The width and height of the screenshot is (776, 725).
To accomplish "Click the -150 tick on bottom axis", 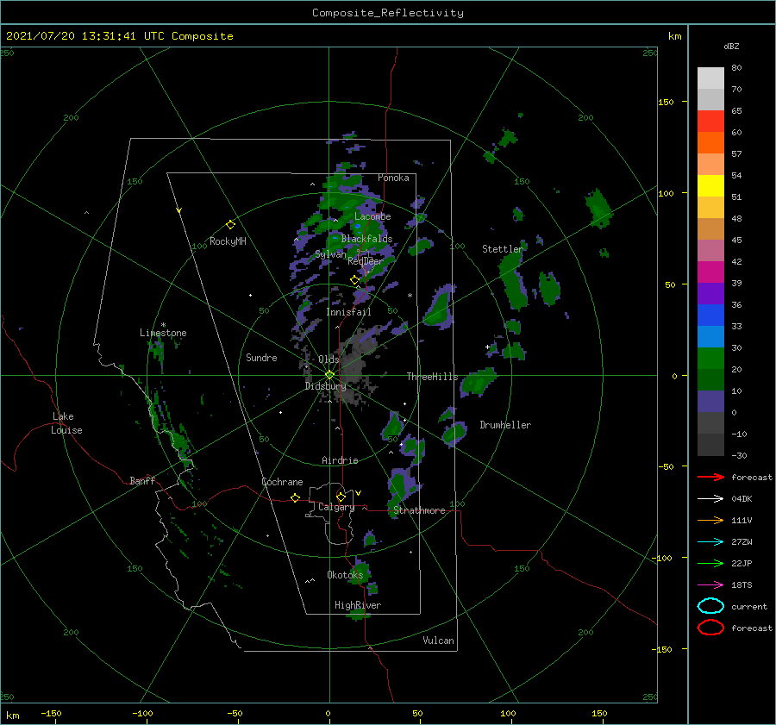I will point(51,713).
